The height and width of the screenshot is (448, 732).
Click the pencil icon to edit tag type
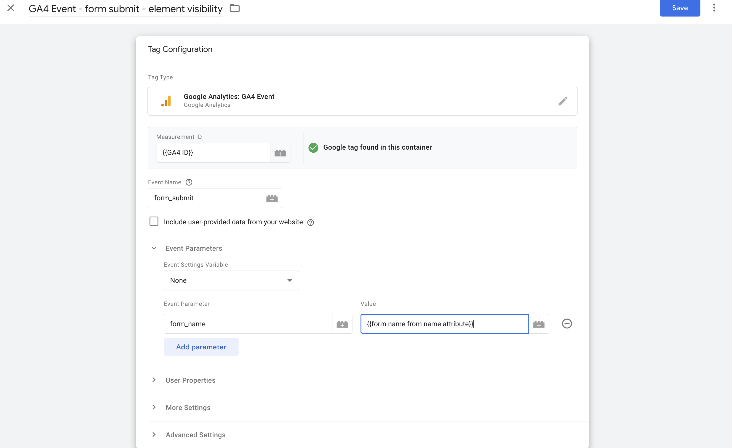pyautogui.click(x=563, y=101)
